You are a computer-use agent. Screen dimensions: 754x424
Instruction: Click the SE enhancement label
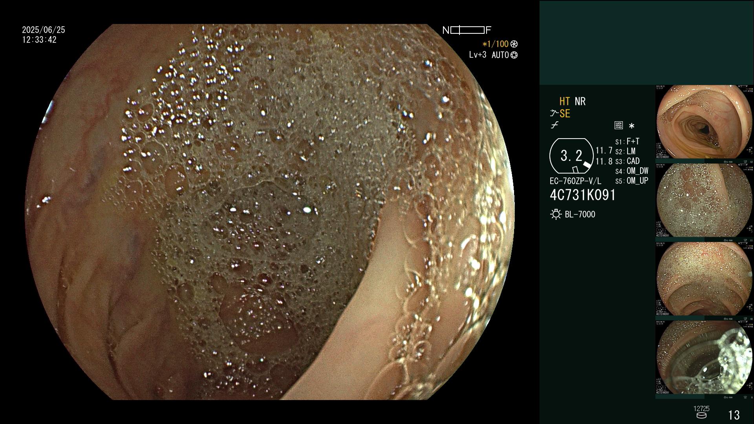565,113
